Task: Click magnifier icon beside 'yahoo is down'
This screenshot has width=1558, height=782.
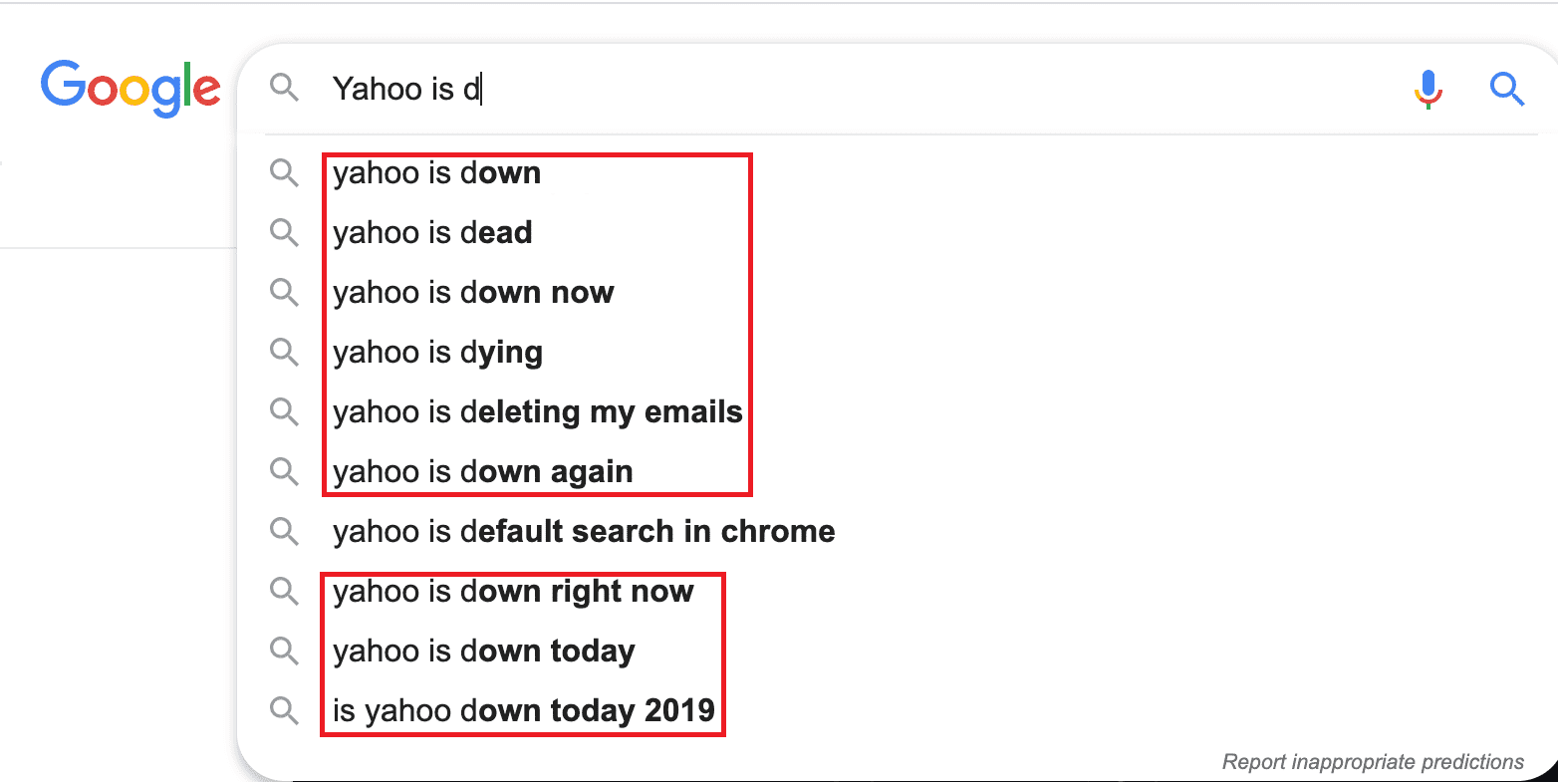Action: tap(285, 173)
